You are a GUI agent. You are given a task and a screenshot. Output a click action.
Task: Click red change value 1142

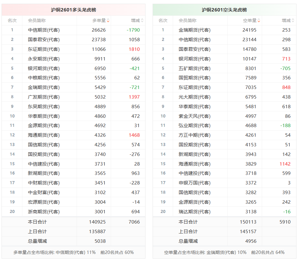pos(285,164)
